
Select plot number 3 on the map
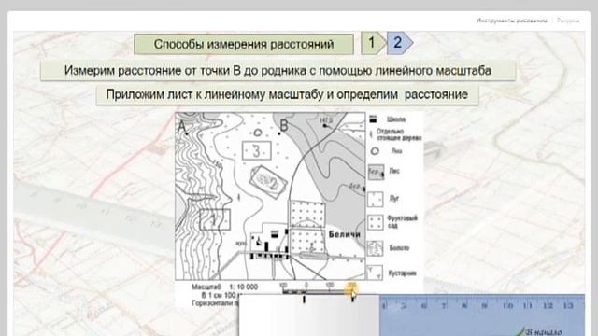coord(257,151)
